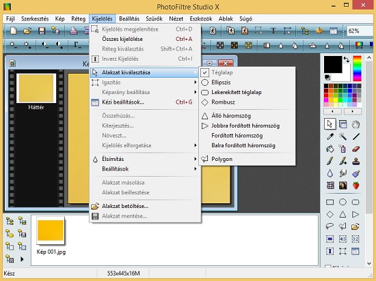Choose Összes kijelölése from the menu
Viewport: 376px width, 281px height.
tap(145, 39)
